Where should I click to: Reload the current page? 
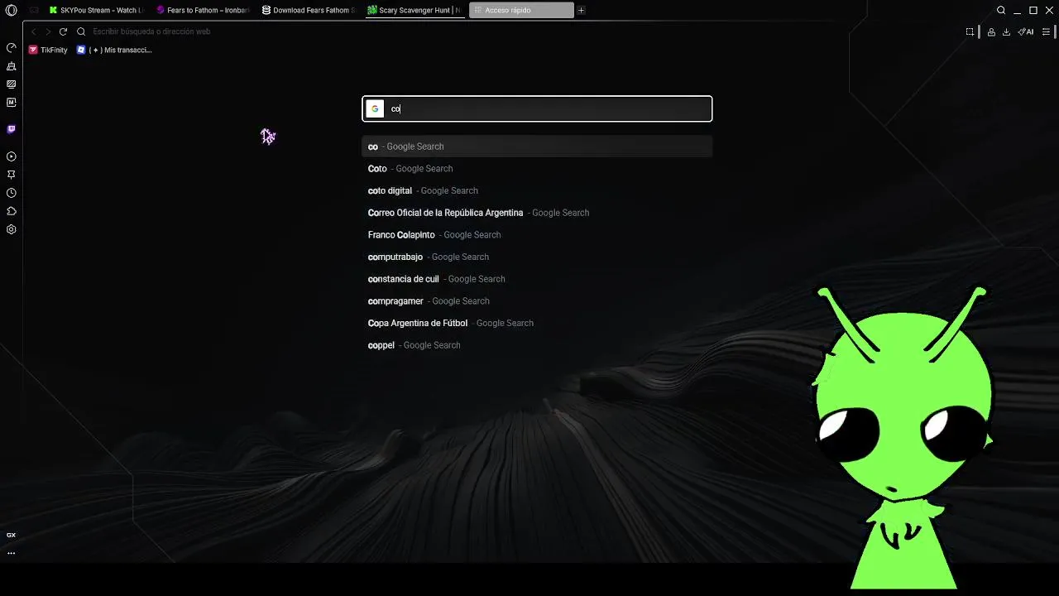pos(63,31)
